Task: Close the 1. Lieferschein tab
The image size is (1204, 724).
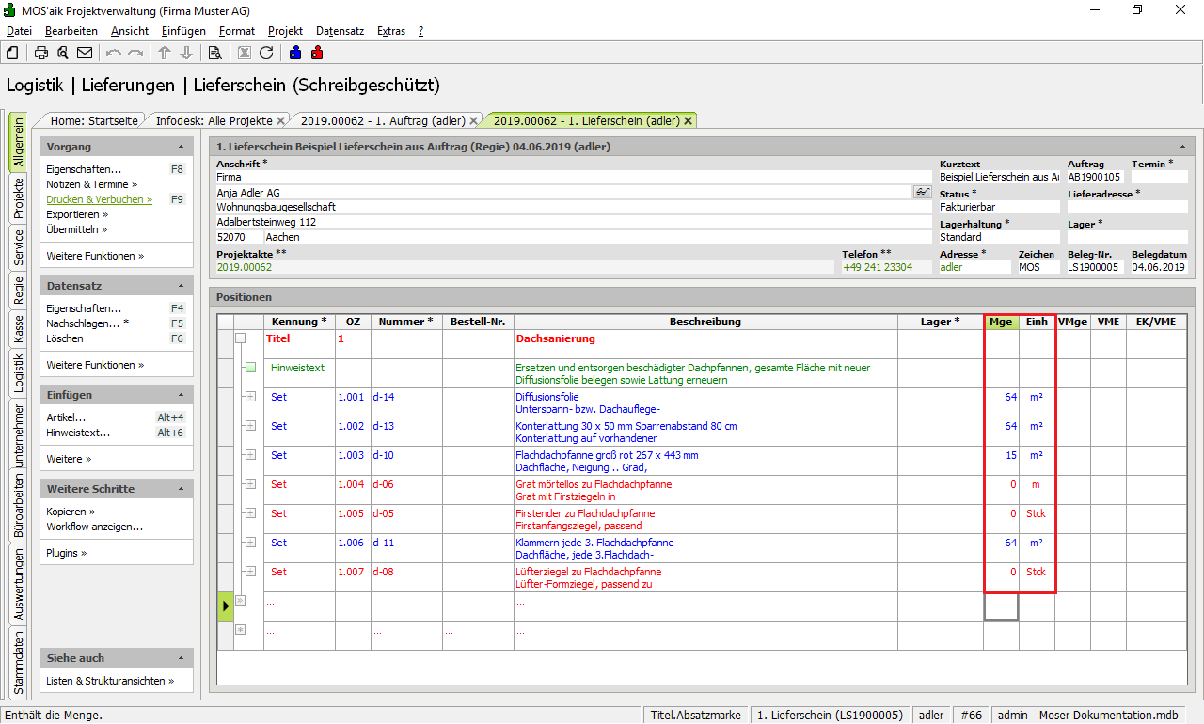Action: 689,120
